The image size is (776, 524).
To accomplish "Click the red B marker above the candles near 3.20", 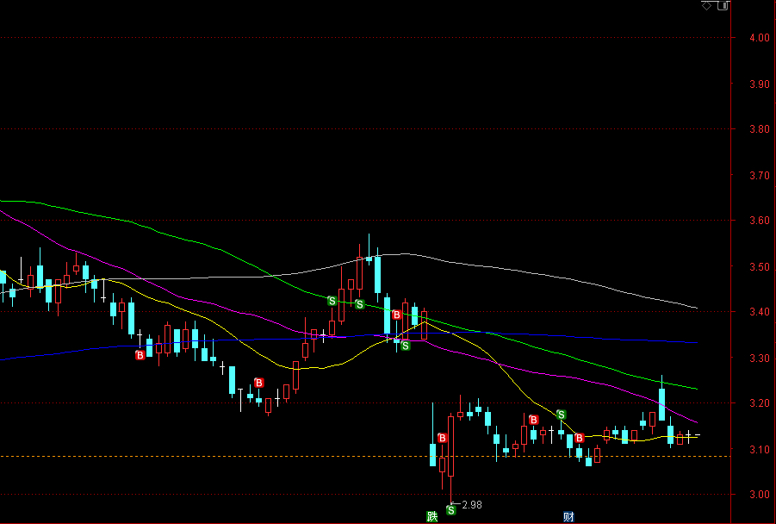I will pos(259,383).
